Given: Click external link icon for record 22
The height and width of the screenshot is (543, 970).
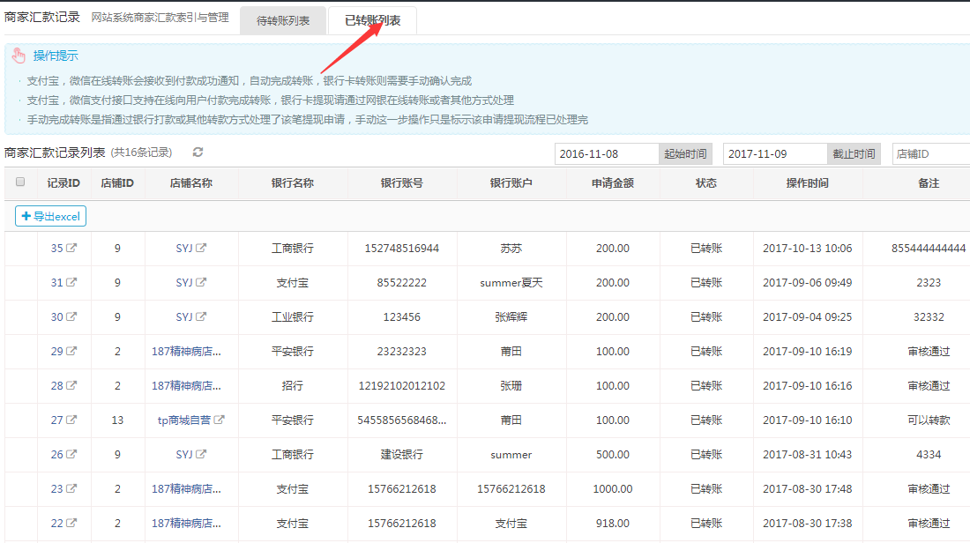Looking at the screenshot, I should 72,524.
